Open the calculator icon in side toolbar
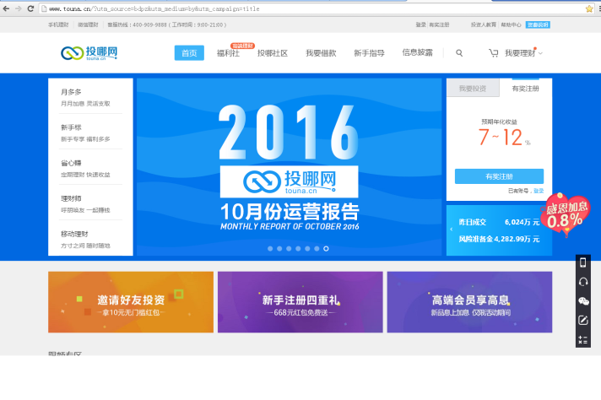Image resolution: width=601 pixels, height=400 pixels. tap(583, 340)
